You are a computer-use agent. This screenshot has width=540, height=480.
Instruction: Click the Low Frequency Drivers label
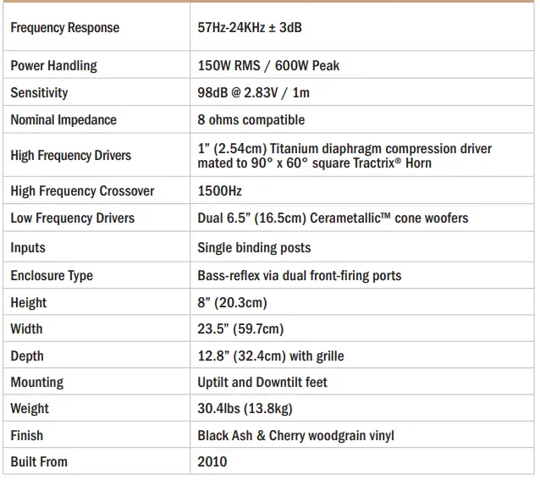pos(72,218)
